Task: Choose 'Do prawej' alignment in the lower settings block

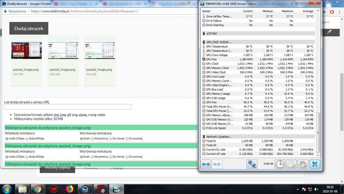Action: coord(127,157)
